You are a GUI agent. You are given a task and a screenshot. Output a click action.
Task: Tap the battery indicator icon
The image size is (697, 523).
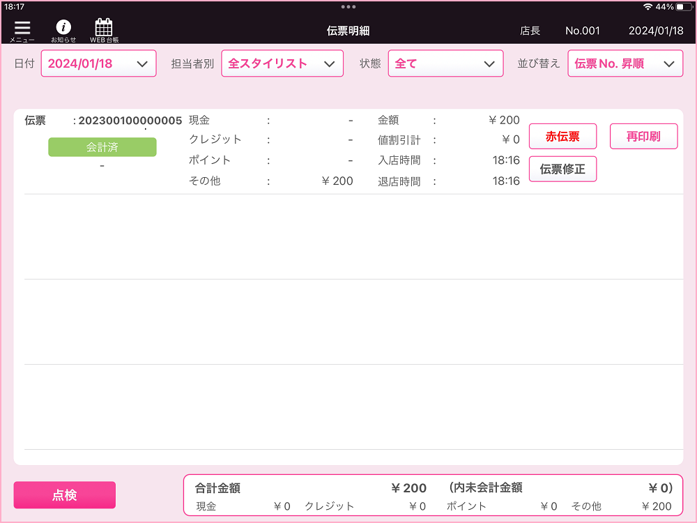point(684,6)
